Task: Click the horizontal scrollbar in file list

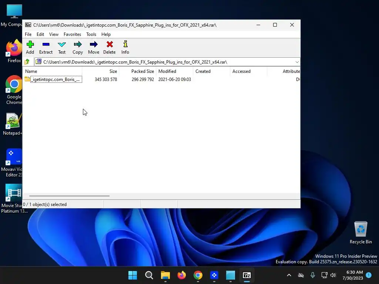Action: tap(69, 196)
